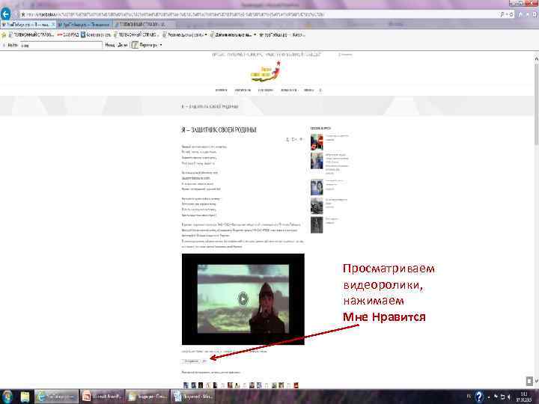Open the fourth item in site navigation menu
Viewport: 539px width, 404px height.
pyautogui.click(x=289, y=90)
